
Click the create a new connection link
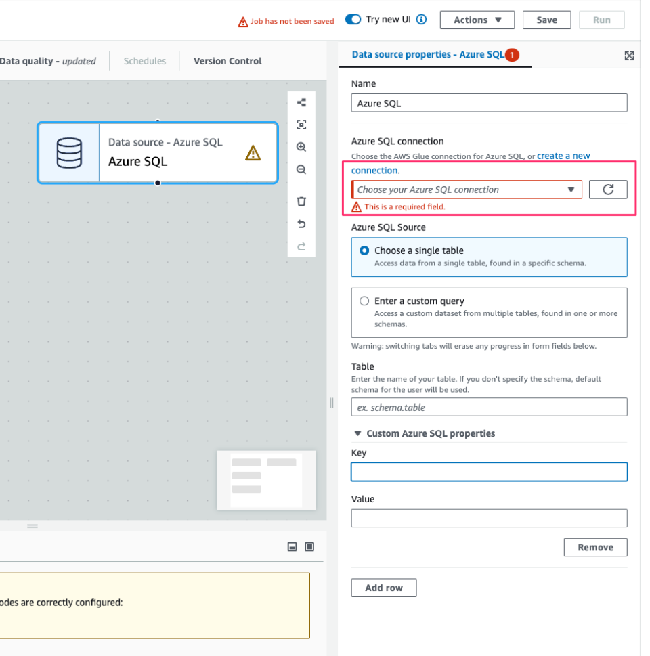563,156
